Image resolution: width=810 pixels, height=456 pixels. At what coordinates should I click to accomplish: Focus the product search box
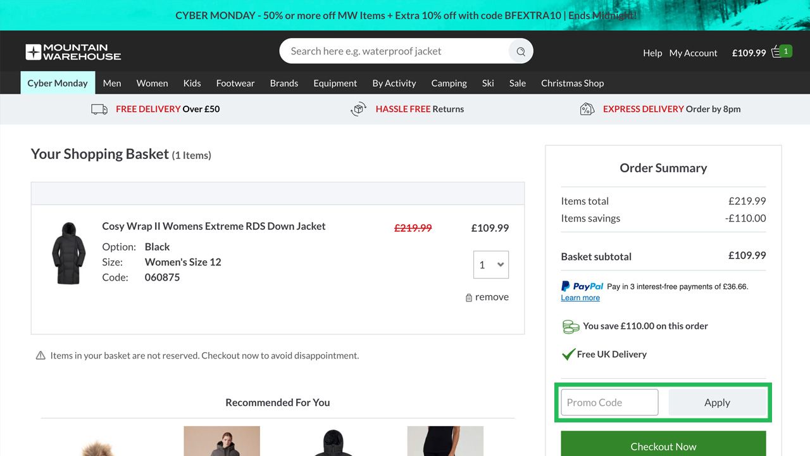point(396,51)
